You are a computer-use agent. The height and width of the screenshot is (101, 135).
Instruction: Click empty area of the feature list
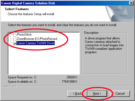44,60
